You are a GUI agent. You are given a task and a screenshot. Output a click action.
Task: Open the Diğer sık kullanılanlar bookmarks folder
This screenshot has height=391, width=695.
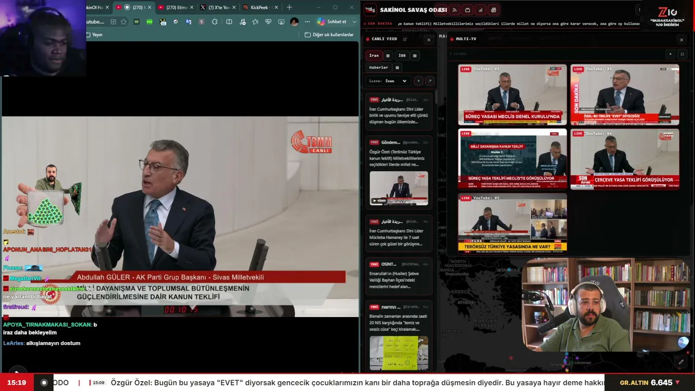pyautogui.click(x=329, y=35)
